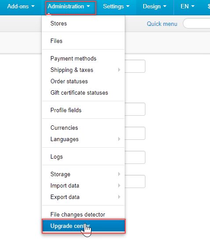Screen dimensions: 210x245
Task: Open the Settings dropdown menu
Action: point(116,7)
